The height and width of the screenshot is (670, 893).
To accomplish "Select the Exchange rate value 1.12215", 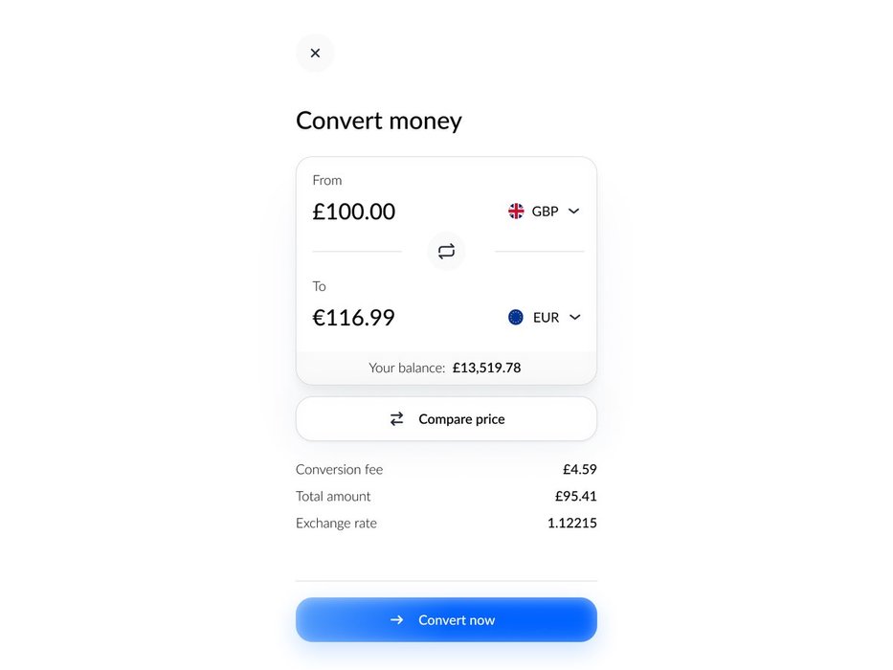I will (x=571, y=524).
